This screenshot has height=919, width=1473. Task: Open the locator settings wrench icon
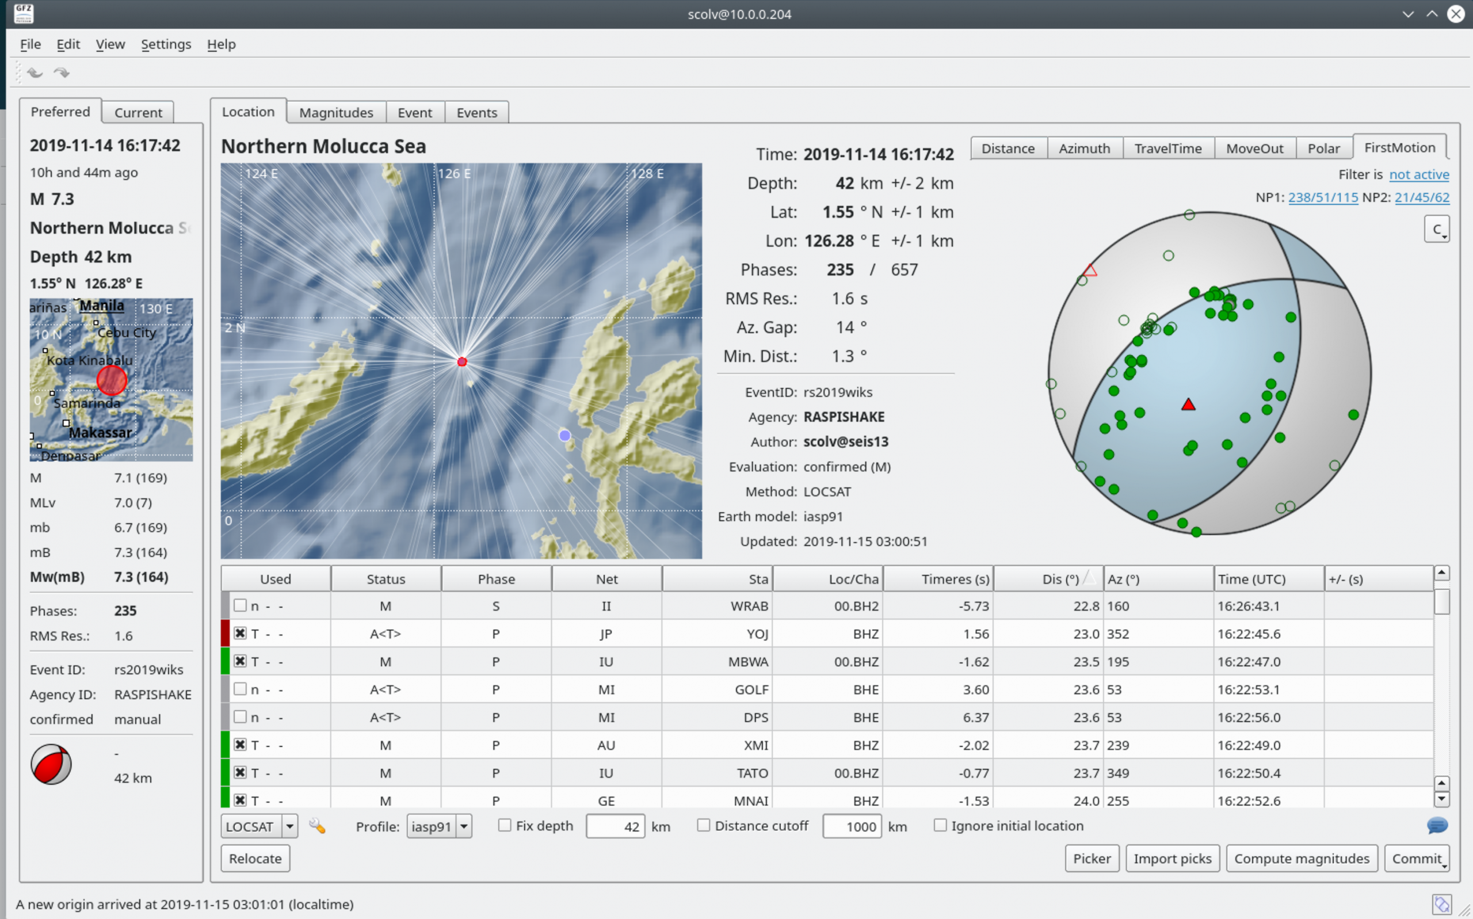(317, 826)
